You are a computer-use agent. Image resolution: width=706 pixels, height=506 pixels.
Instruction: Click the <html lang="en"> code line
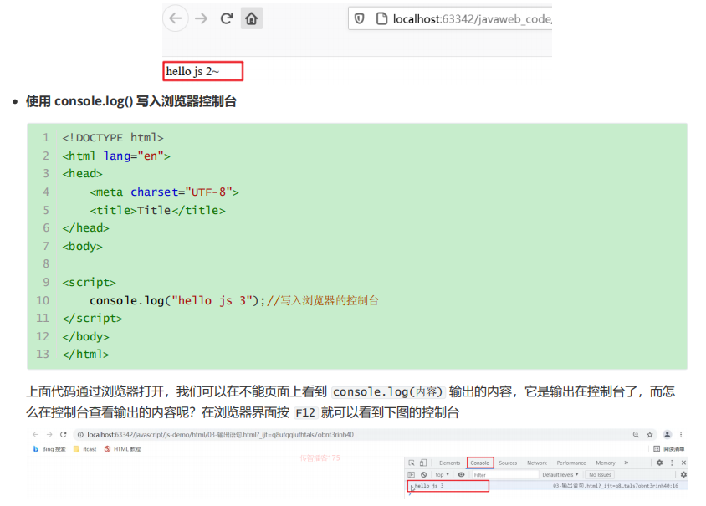point(116,156)
